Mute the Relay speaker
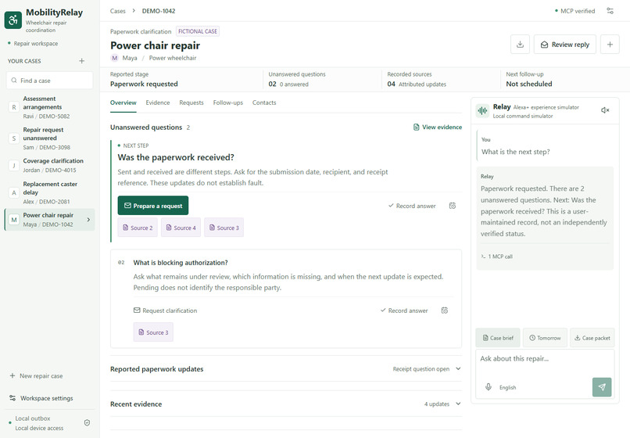Screen dimensions: 630x438 605,110
